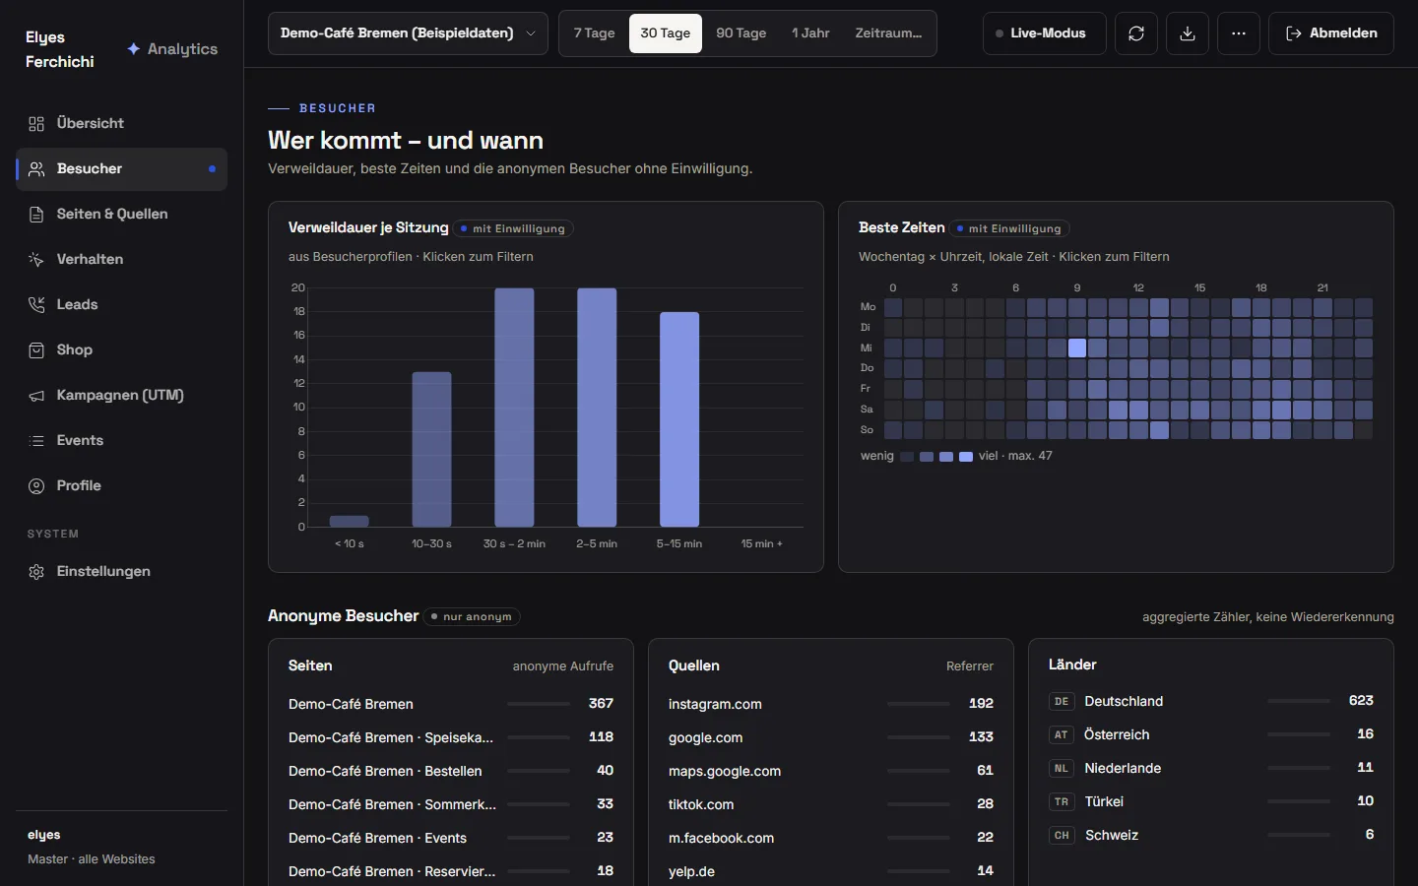Viewport: 1418px width, 886px height.
Task: Click the brightest 'viel' legend swatch
Action: [x=966, y=457]
